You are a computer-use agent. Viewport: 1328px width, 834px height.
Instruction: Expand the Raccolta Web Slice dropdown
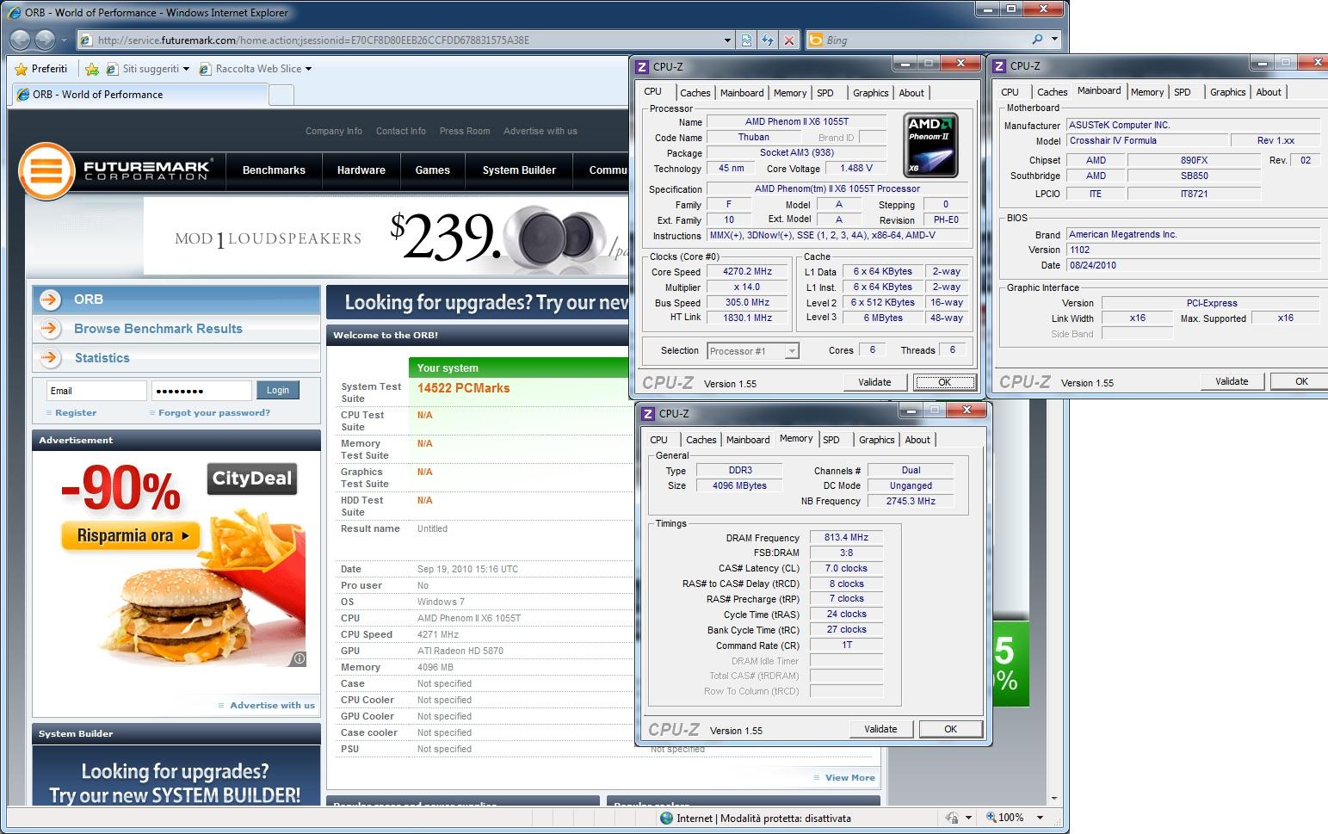click(x=308, y=69)
